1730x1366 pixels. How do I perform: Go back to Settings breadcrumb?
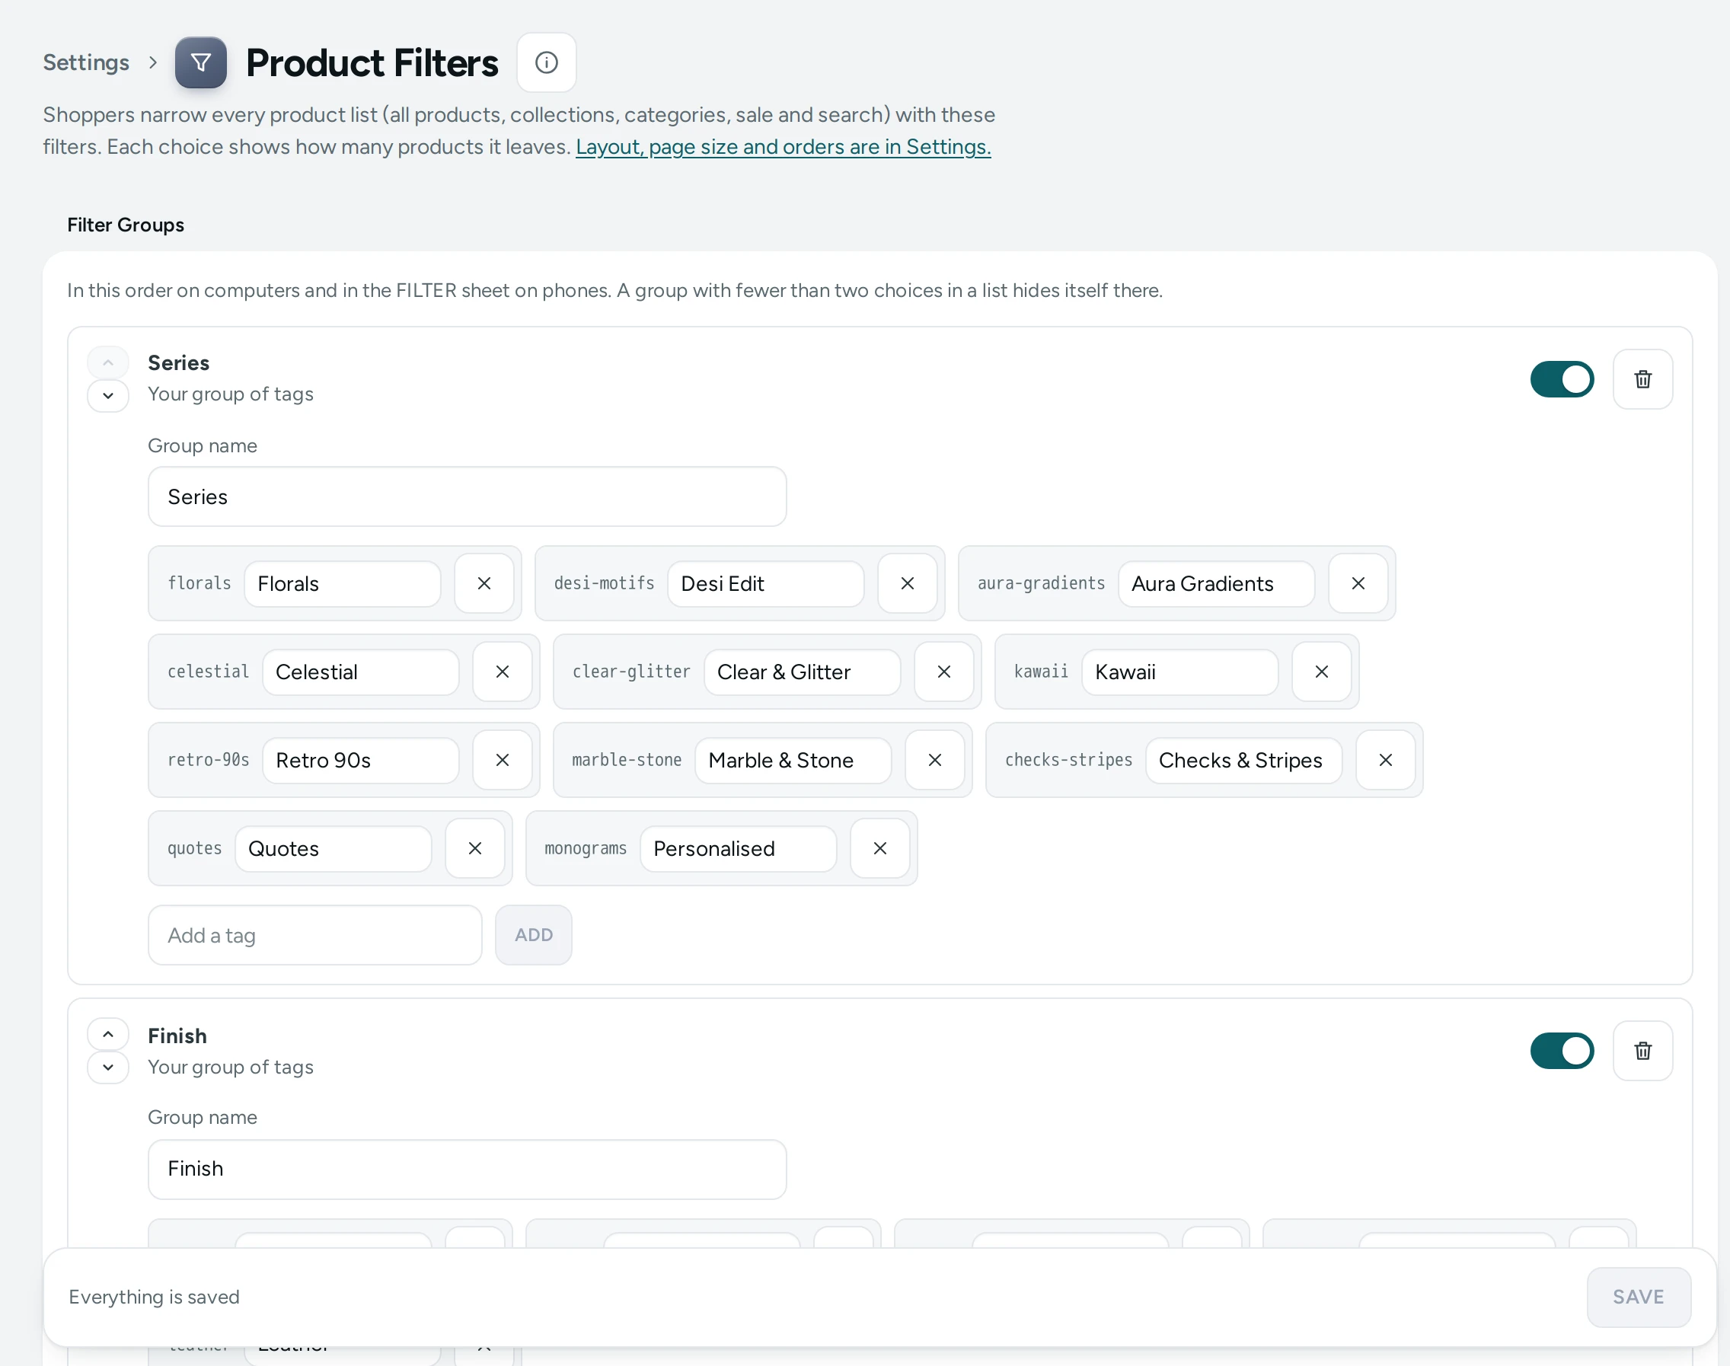pyautogui.click(x=85, y=62)
